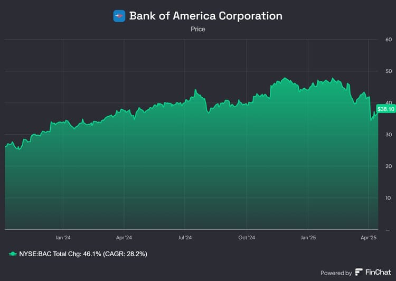This screenshot has width=396, height=281.
Task: Click the Bank of America Corporation title
Action: 205,16
